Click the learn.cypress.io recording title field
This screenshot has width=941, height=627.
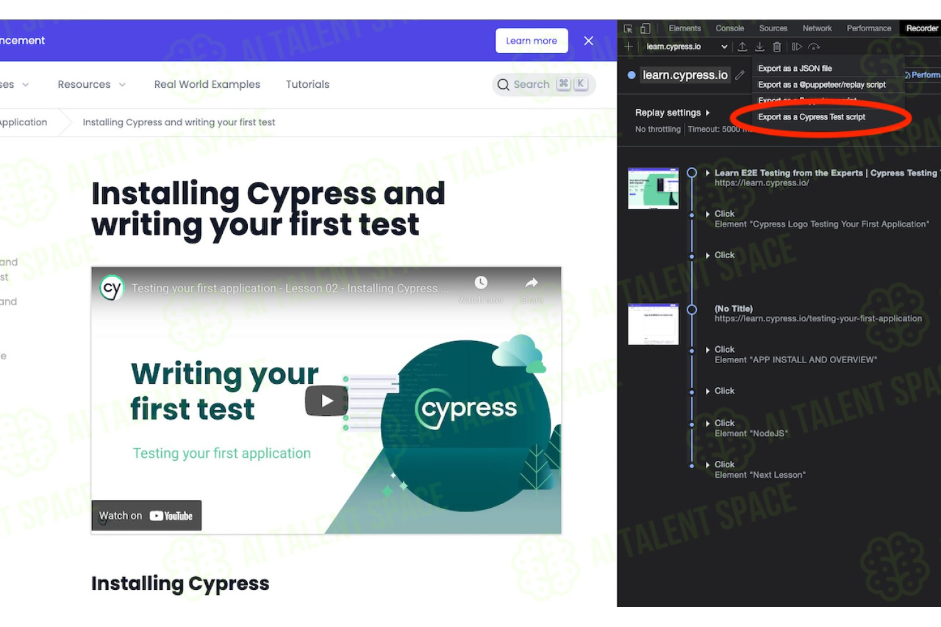[x=685, y=75]
